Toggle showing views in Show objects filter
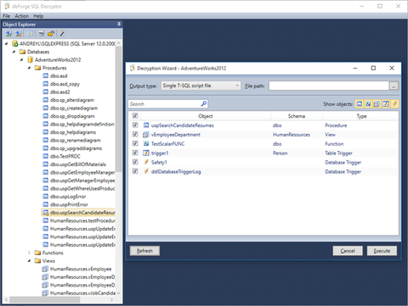Screen dimensions: 408x306 click(377, 104)
